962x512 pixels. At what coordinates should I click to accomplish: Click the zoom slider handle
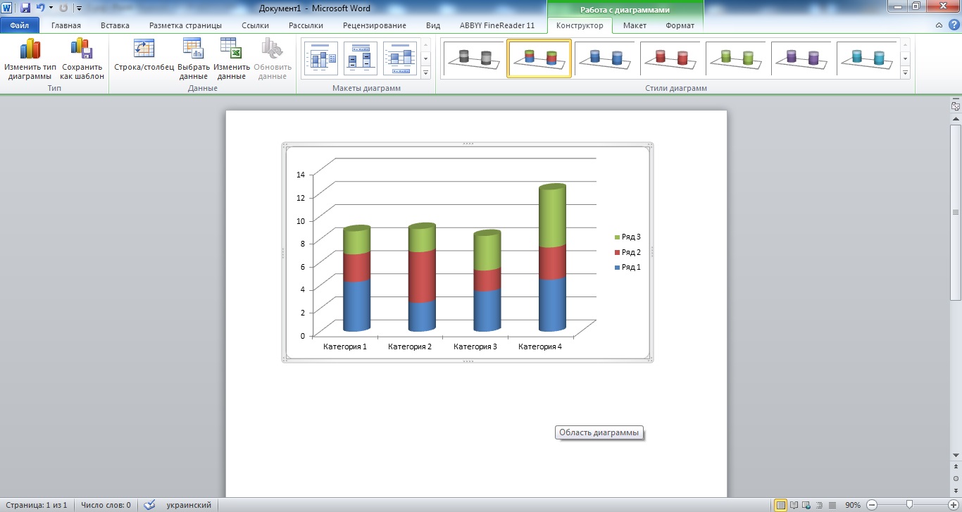tap(910, 504)
